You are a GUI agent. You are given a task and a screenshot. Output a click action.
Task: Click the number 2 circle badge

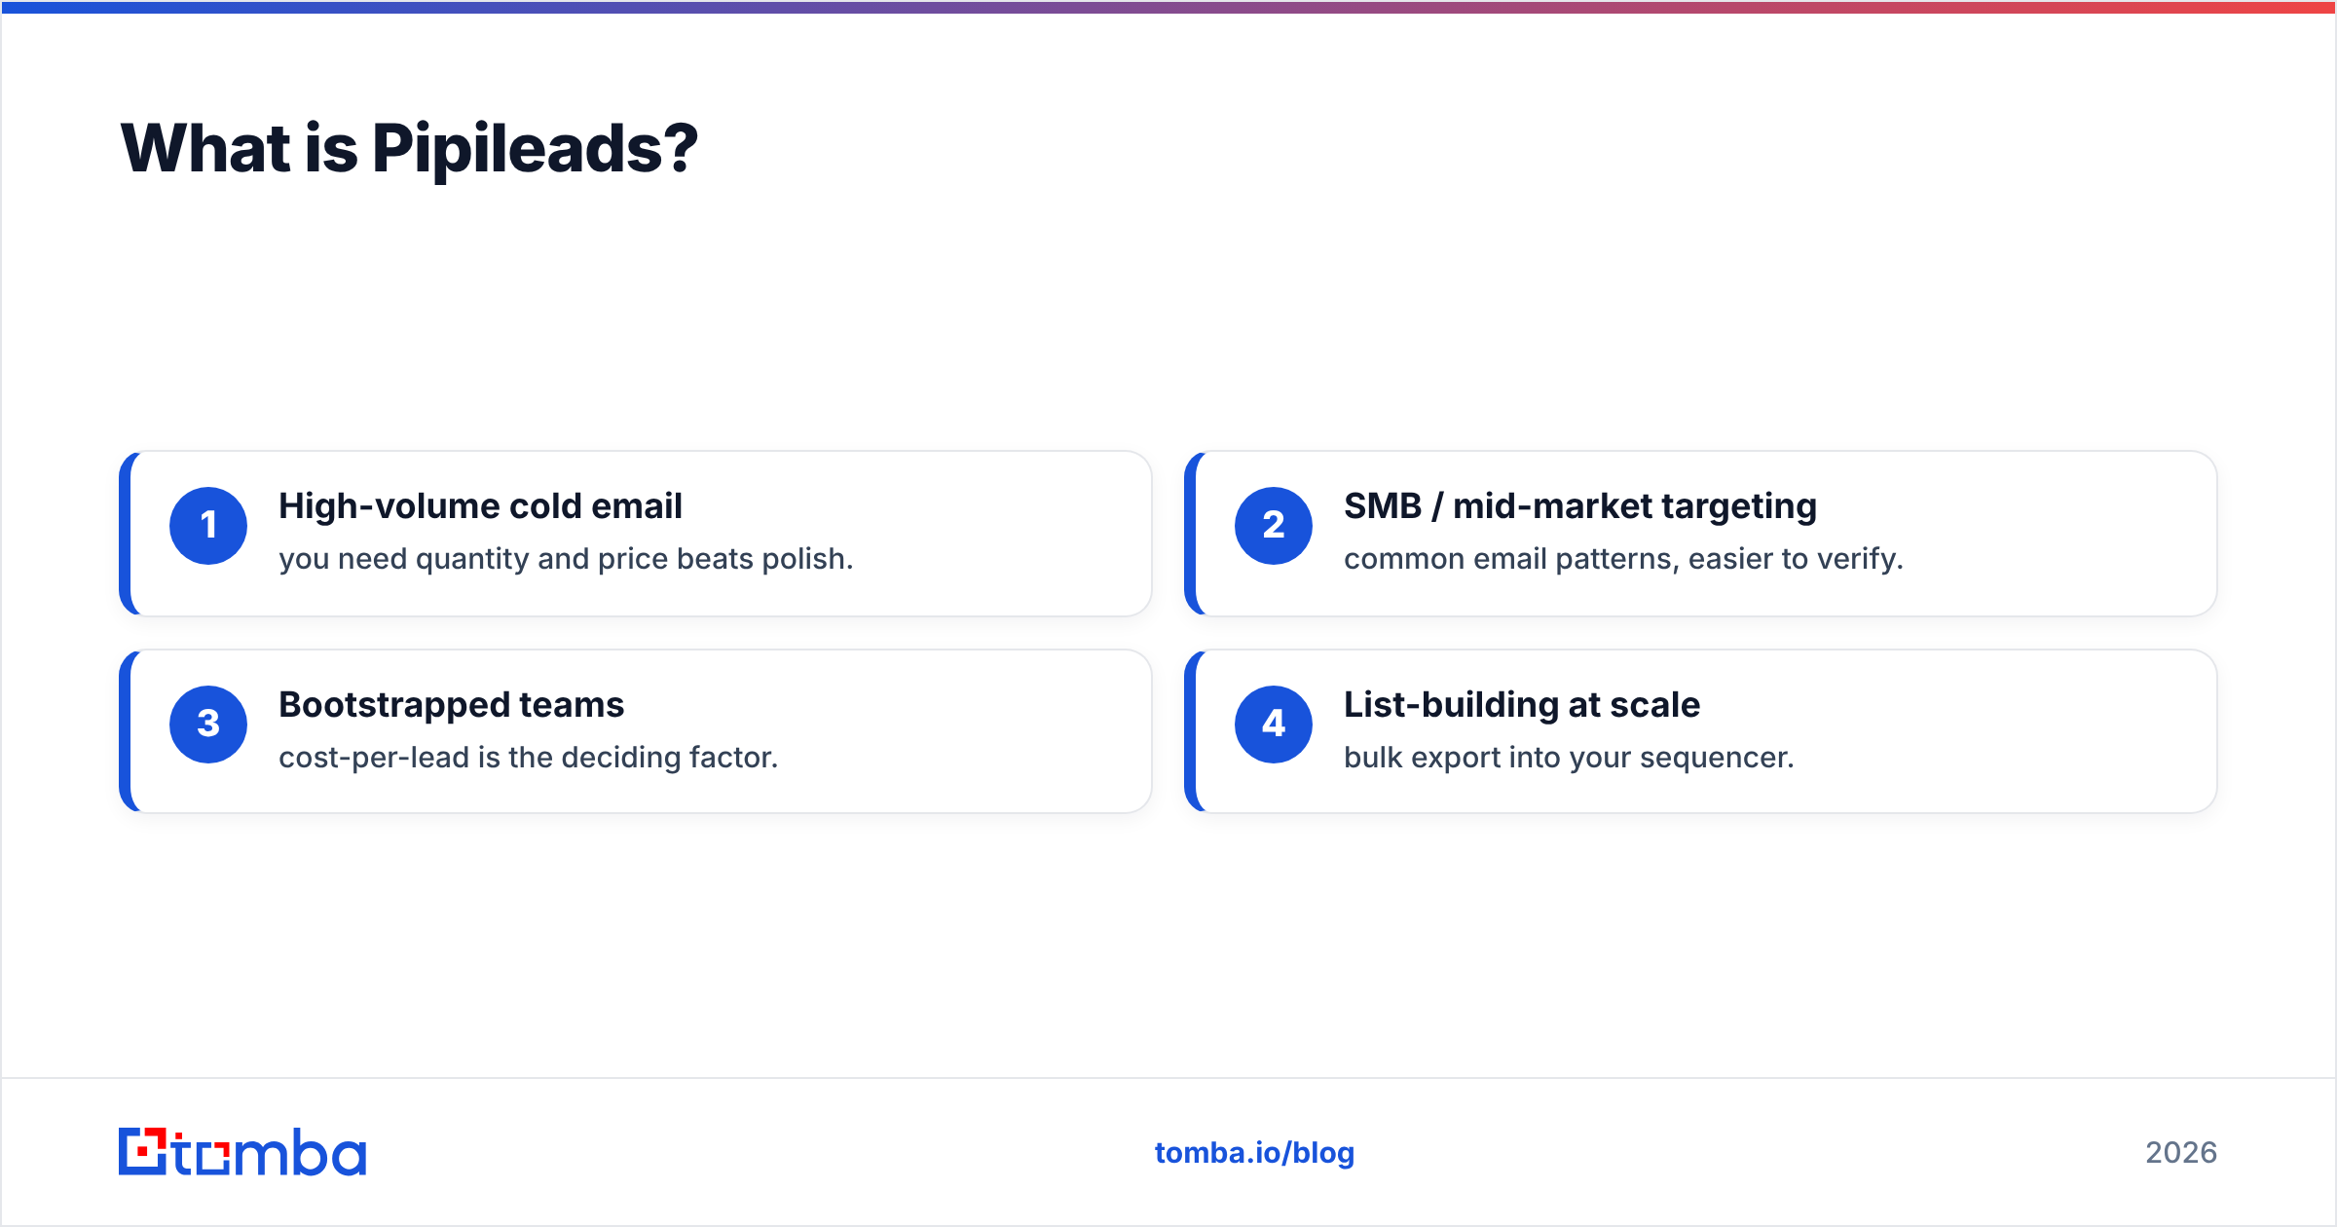tap(1274, 526)
